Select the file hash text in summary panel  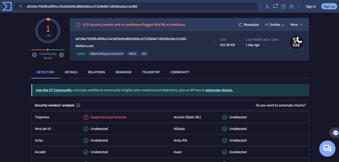coord(131,39)
